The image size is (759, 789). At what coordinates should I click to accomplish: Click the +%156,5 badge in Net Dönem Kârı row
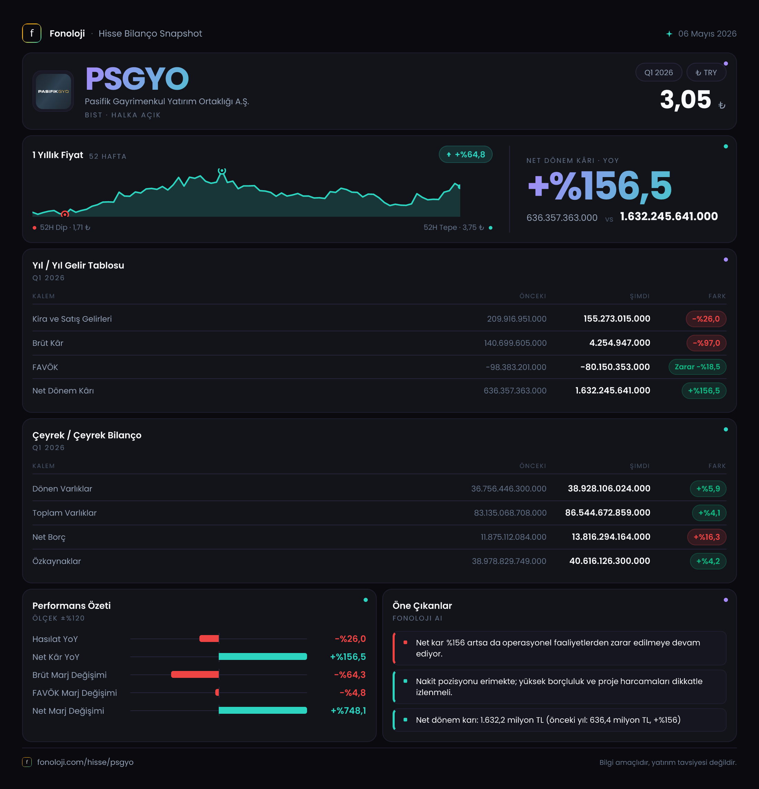[x=704, y=390]
